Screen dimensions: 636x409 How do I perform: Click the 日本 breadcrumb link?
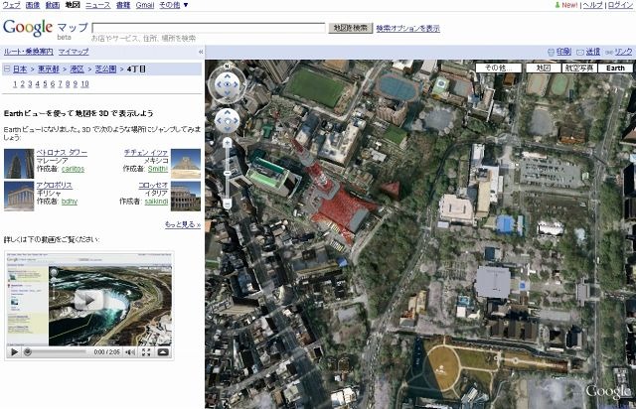coord(20,68)
